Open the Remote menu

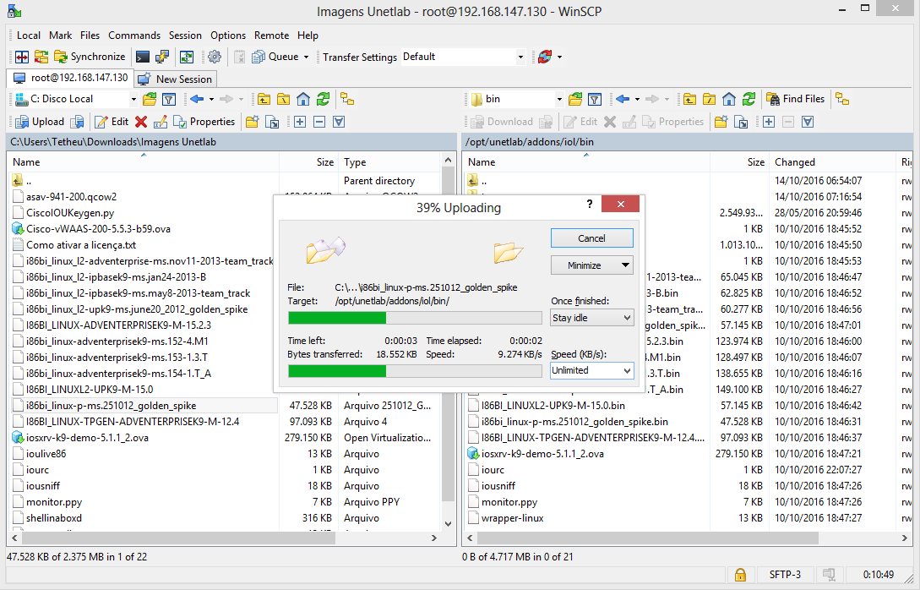click(271, 36)
